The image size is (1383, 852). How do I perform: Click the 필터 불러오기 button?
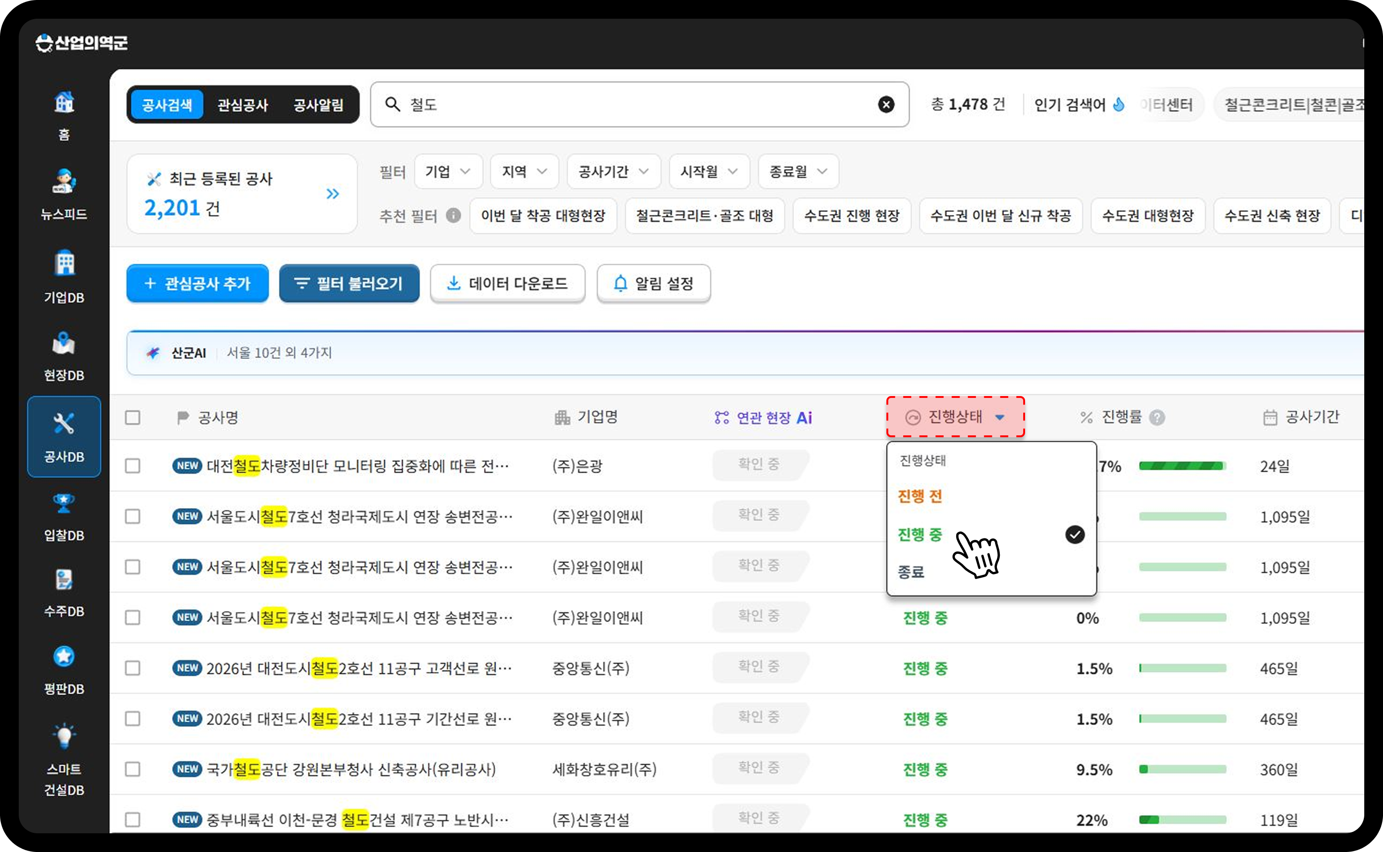click(349, 283)
